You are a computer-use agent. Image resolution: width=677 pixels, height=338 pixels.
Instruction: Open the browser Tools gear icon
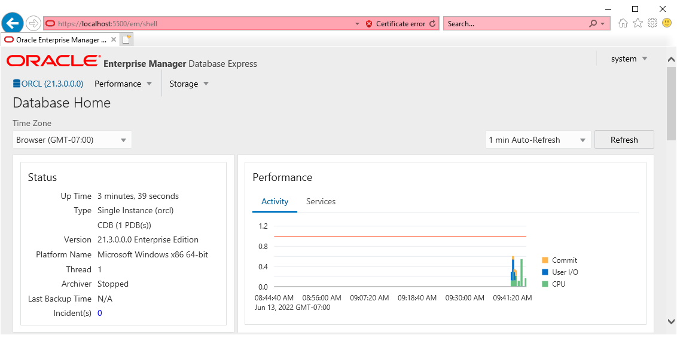click(x=652, y=23)
